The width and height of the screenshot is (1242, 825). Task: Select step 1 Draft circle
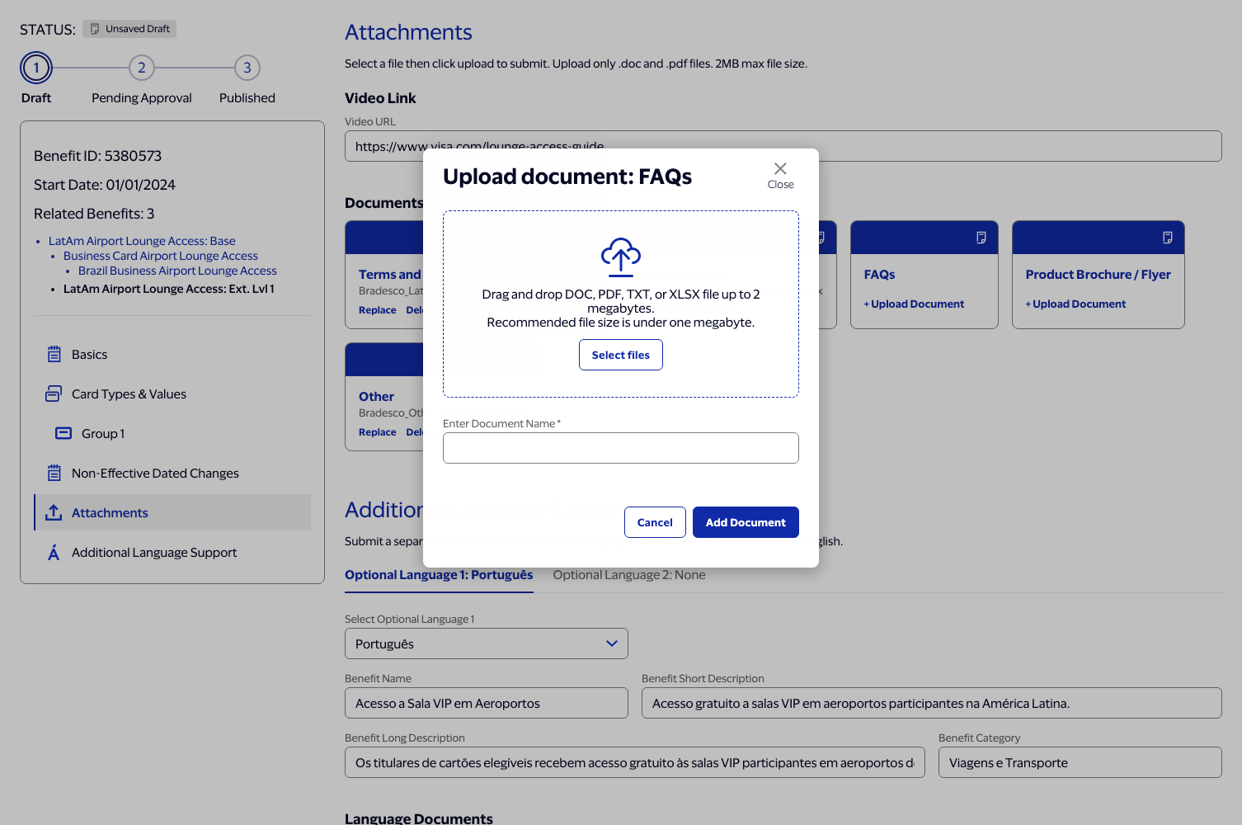click(x=36, y=68)
